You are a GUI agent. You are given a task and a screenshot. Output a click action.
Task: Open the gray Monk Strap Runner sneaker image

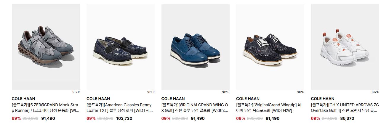pyautogui.click(x=46, y=47)
